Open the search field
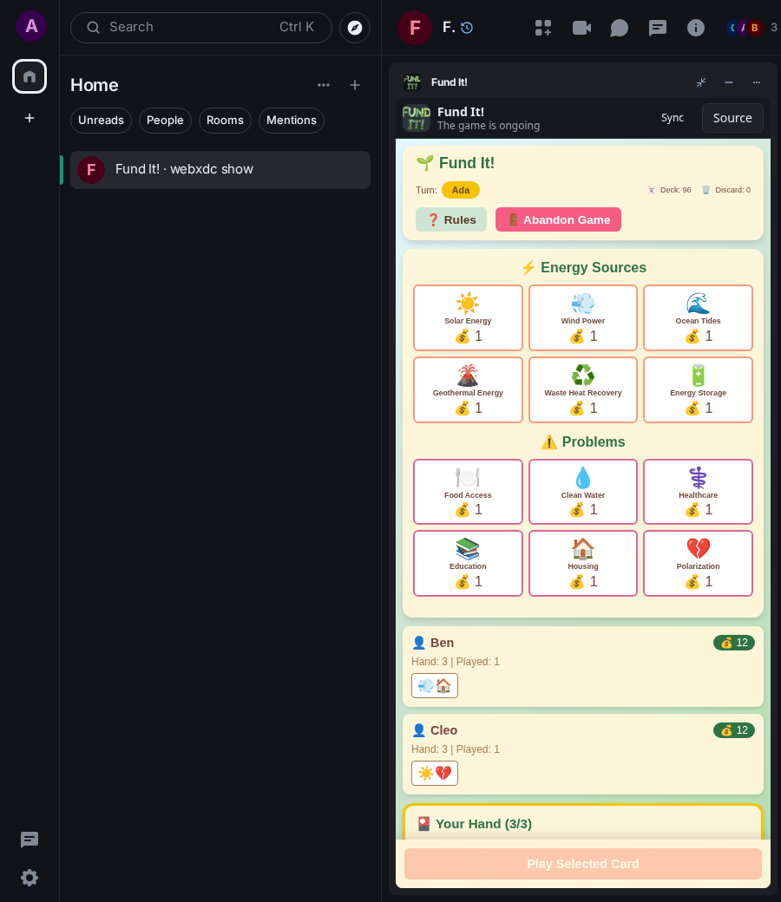 (x=200, y=28)
